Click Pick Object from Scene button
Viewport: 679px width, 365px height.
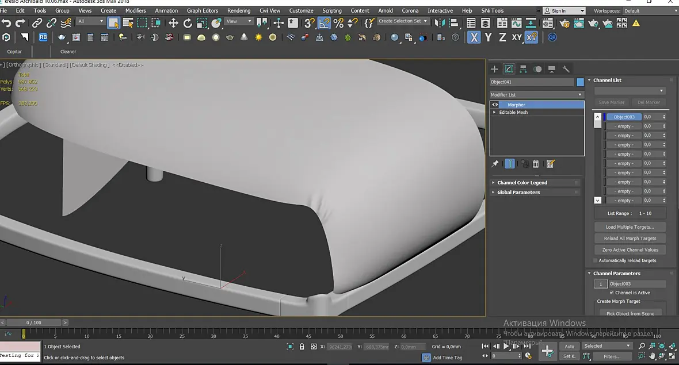pyautogui.click(x=630, y=313)
